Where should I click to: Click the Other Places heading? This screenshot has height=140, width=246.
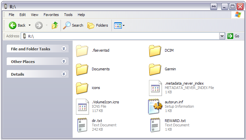coord(23,62)
